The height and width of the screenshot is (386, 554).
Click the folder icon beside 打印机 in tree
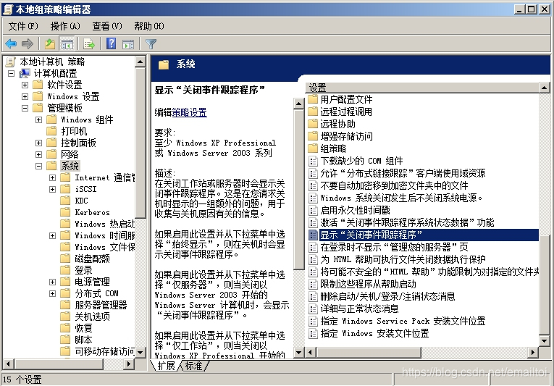(x=51, y=131)
